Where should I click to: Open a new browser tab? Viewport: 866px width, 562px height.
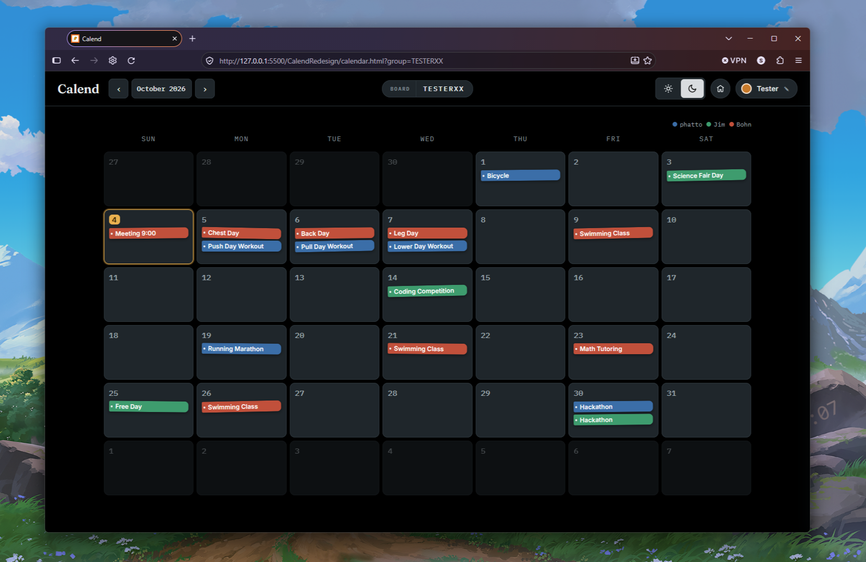192,39
